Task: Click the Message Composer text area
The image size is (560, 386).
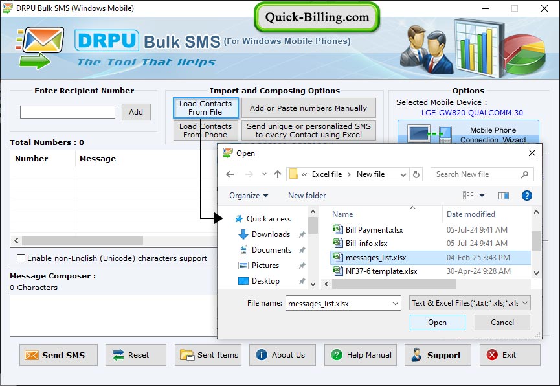Action: click(113, 315)
